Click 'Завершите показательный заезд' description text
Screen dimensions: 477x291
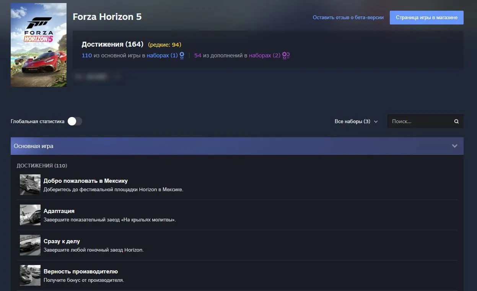tap(110, 220)
